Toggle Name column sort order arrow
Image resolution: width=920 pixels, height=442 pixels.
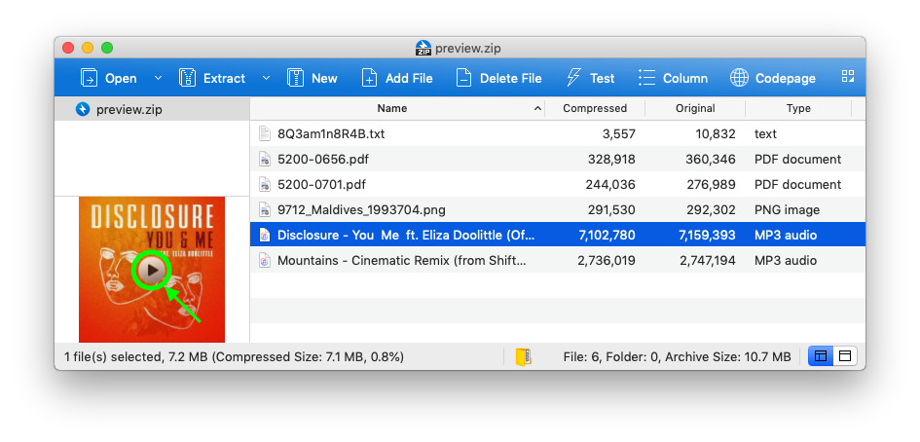click(537, 108)
